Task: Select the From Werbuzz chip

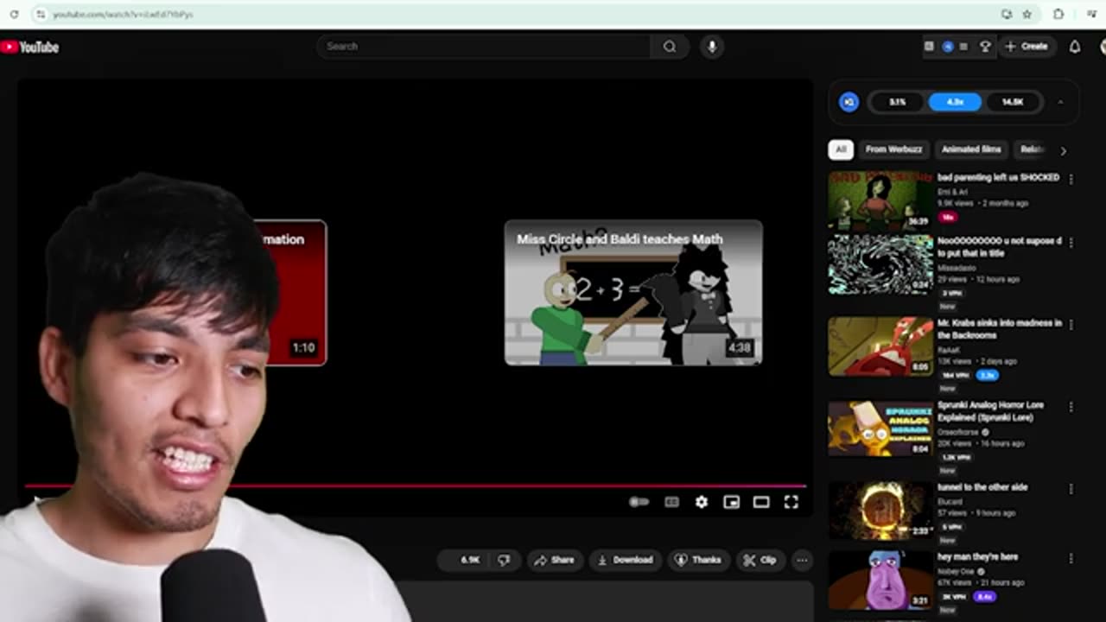Action: tap(893, 149)
